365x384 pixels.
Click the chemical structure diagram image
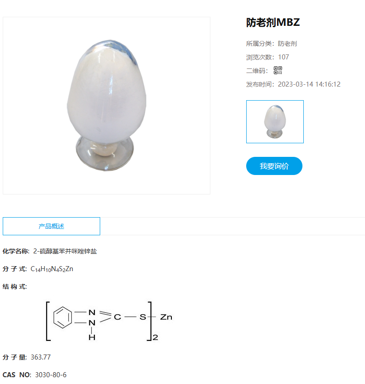[109, 321]
